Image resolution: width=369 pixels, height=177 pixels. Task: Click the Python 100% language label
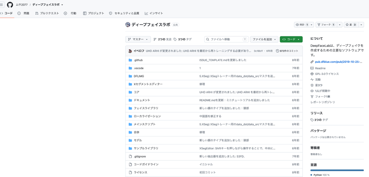tap(321, 175)
